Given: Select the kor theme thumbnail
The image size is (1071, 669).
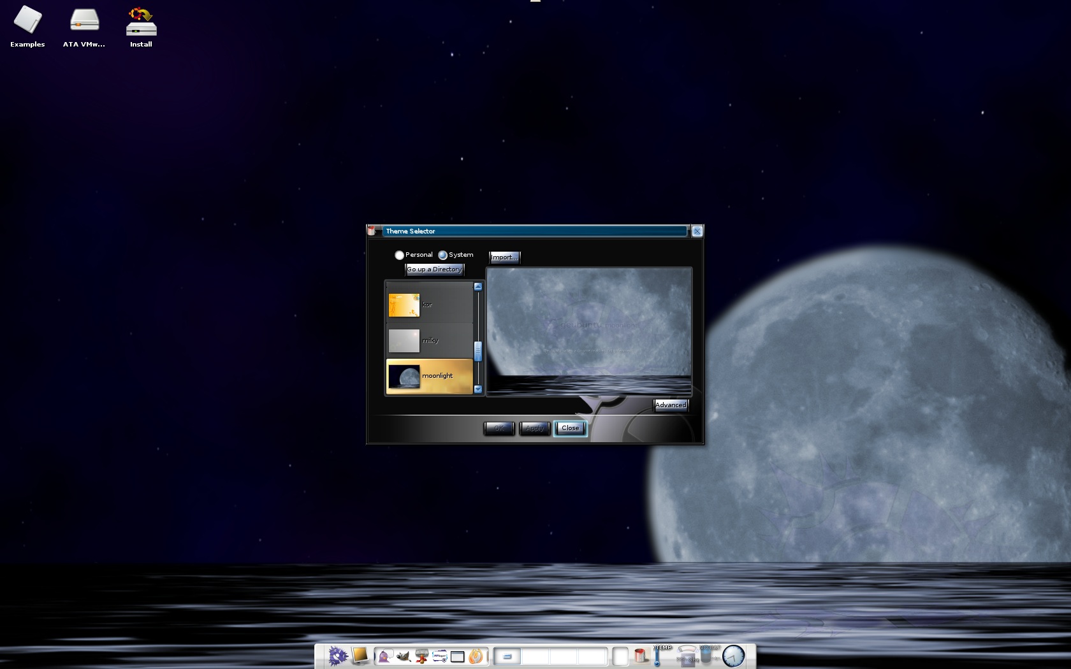Looking at the screenshot, I should 404,305.
